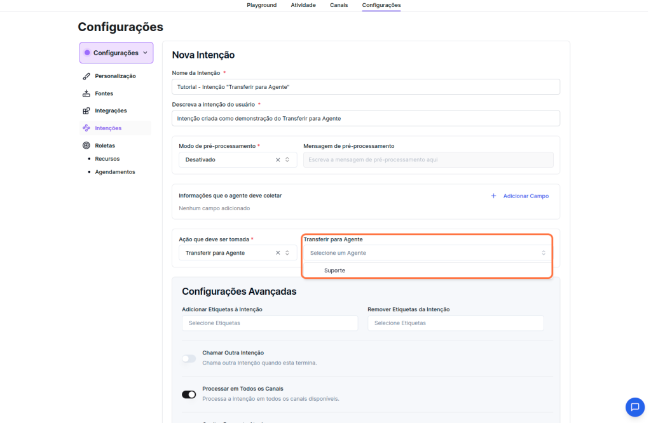Clear the Transferir para Agente action selection
This screenshot has width=651, height=423.
pos(278,253)
